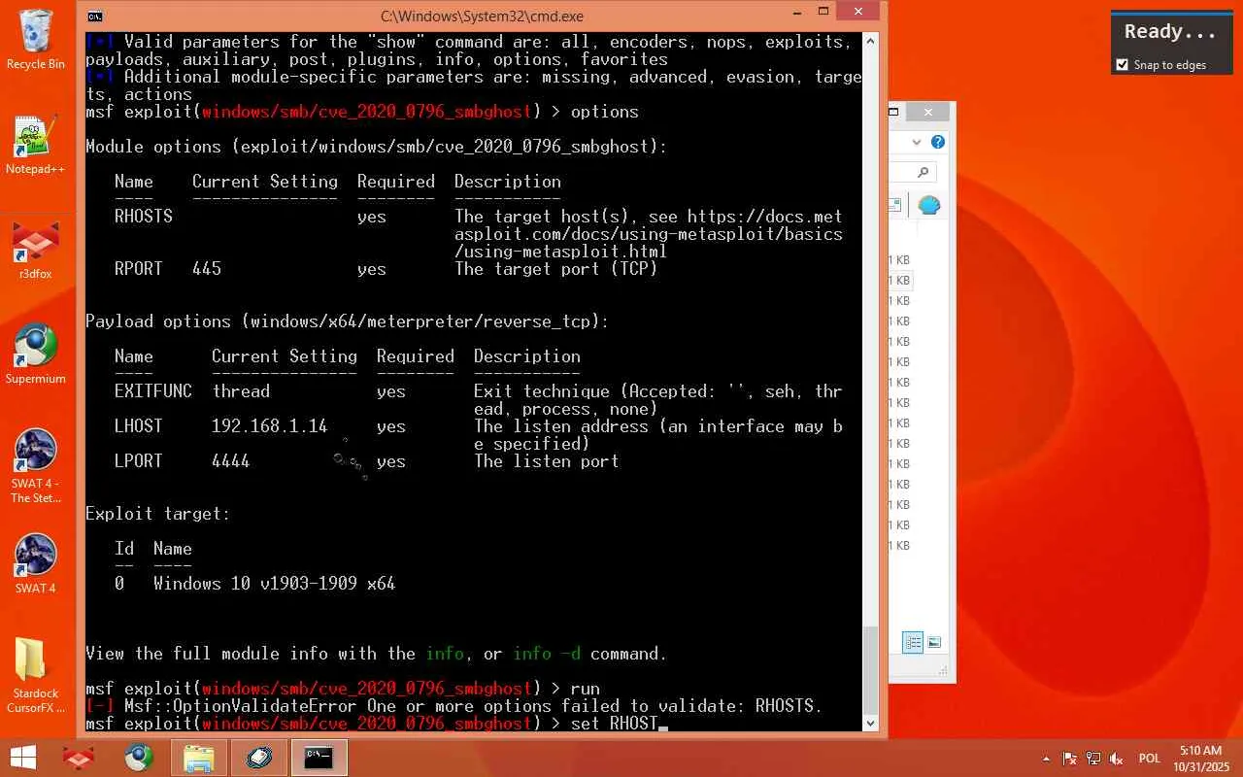Click the EXITFUNC option name
Viewport: 1243px width, 777px height.
(x=153, y=391)
